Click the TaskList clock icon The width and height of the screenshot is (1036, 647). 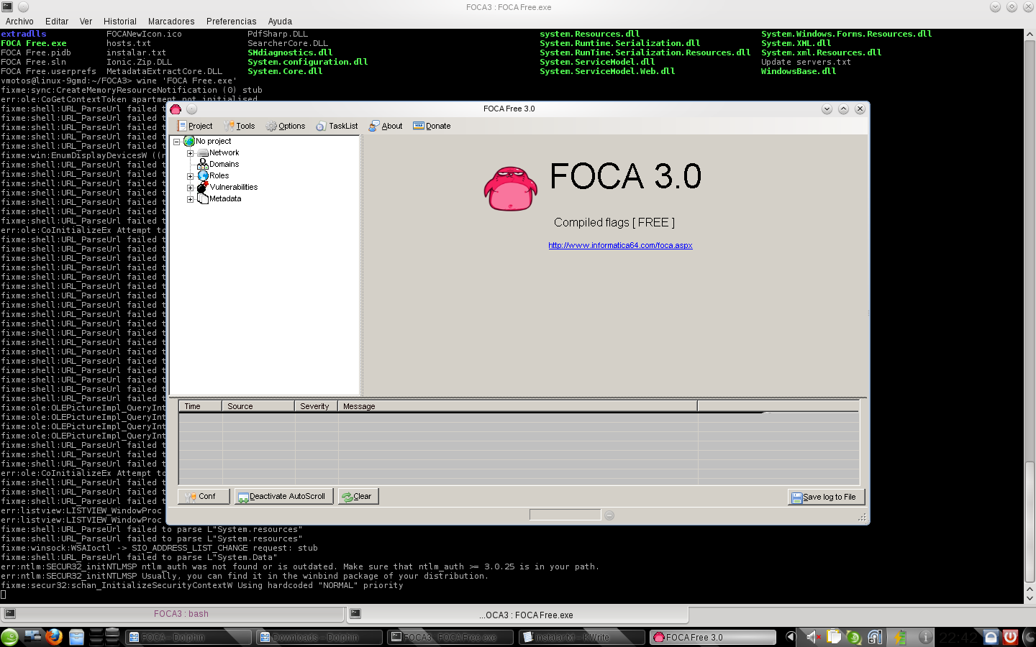pos(320,126)
